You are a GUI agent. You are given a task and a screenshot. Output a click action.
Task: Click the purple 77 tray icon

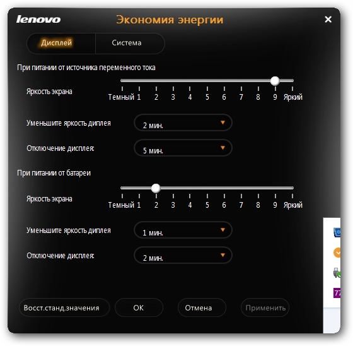click(337, 293)
